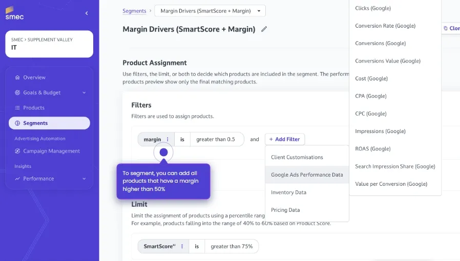Select CPC (Google) metric
The height and width of the screenshot is (261, 460).
395,114
